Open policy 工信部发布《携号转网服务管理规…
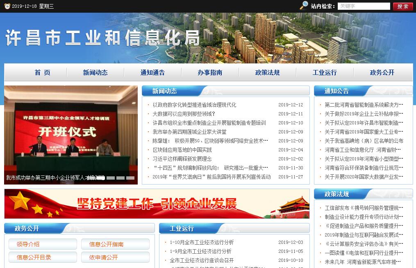This screenshot has width=416, height=268. tap(364, 208)
